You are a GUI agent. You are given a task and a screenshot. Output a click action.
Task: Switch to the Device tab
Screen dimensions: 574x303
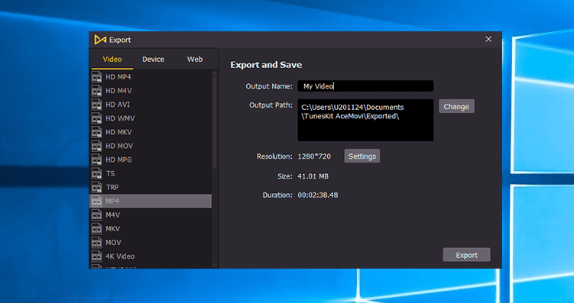click(153, 60)
